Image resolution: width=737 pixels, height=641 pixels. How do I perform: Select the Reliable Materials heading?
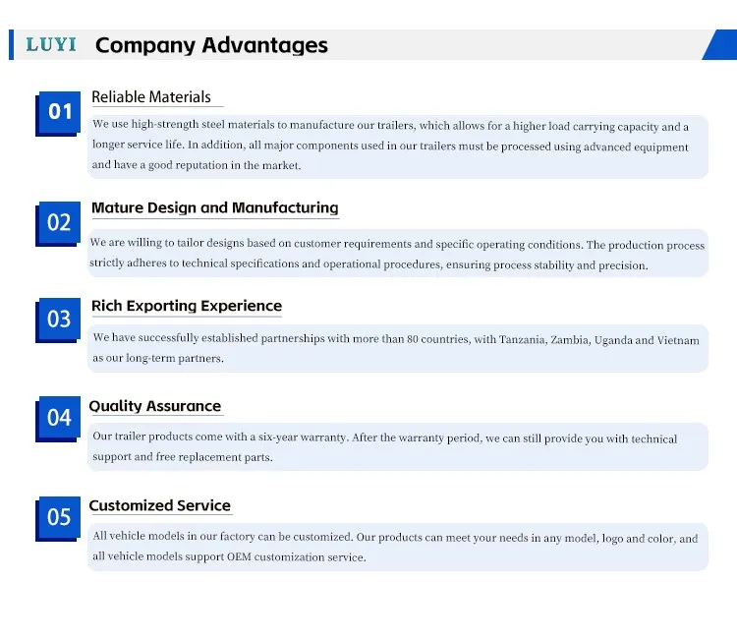click(x=151, y=97)
